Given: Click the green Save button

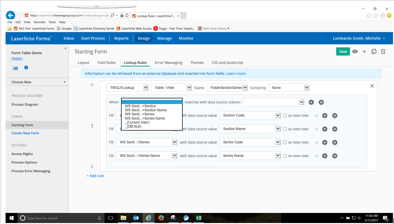Looking at the screenshot, I should click(343, 52).
